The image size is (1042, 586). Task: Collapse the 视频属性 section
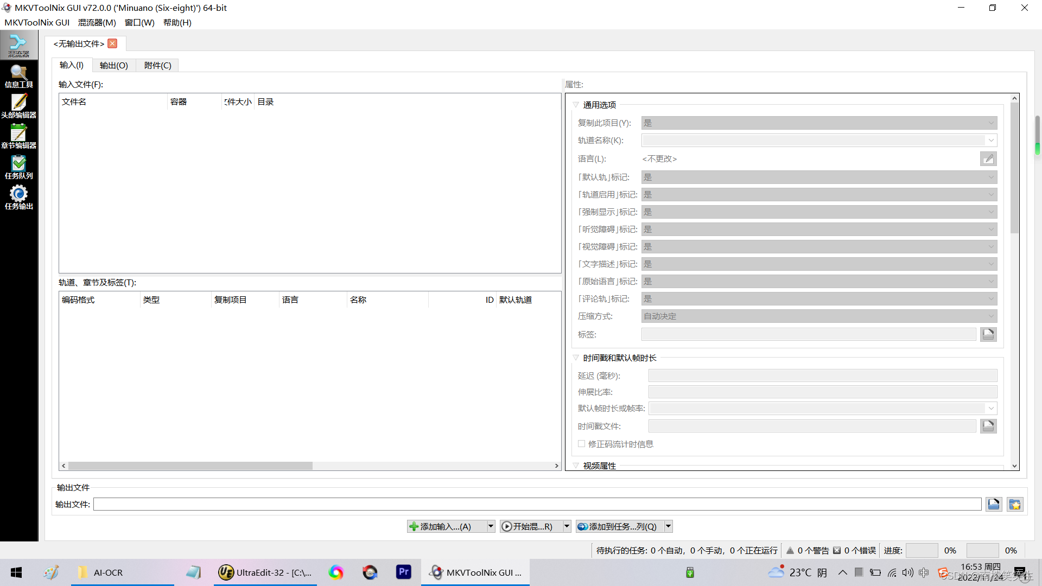(x=576, y=466)
